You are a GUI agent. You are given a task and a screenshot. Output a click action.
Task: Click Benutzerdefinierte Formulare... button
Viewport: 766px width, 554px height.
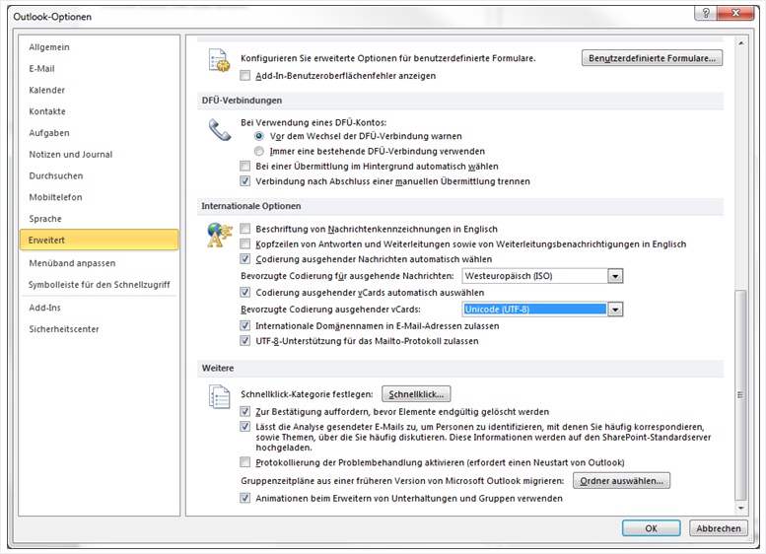coord(652,58)
